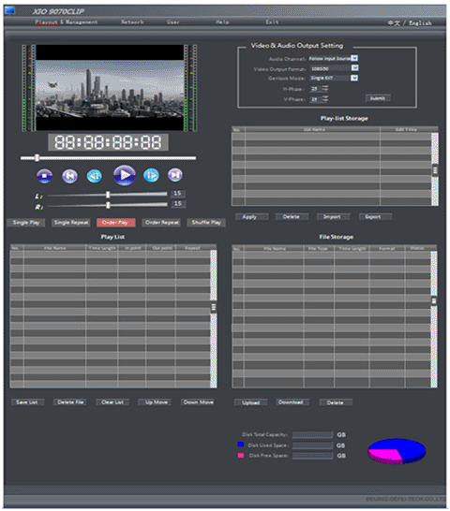Click the File Storage scrollbar
This screenshot has height=511, width=450.
[x=434, y=319]
